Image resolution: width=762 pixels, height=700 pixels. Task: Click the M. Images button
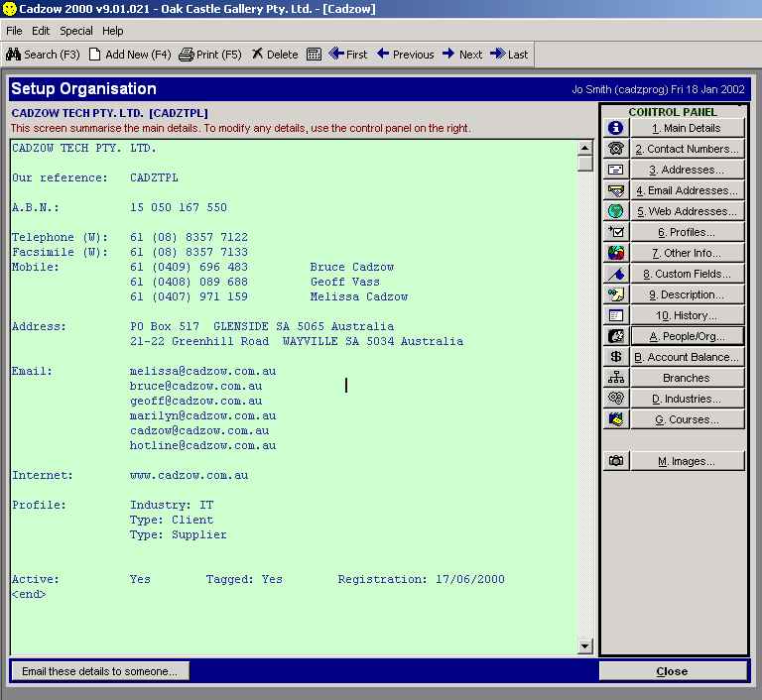687,461
